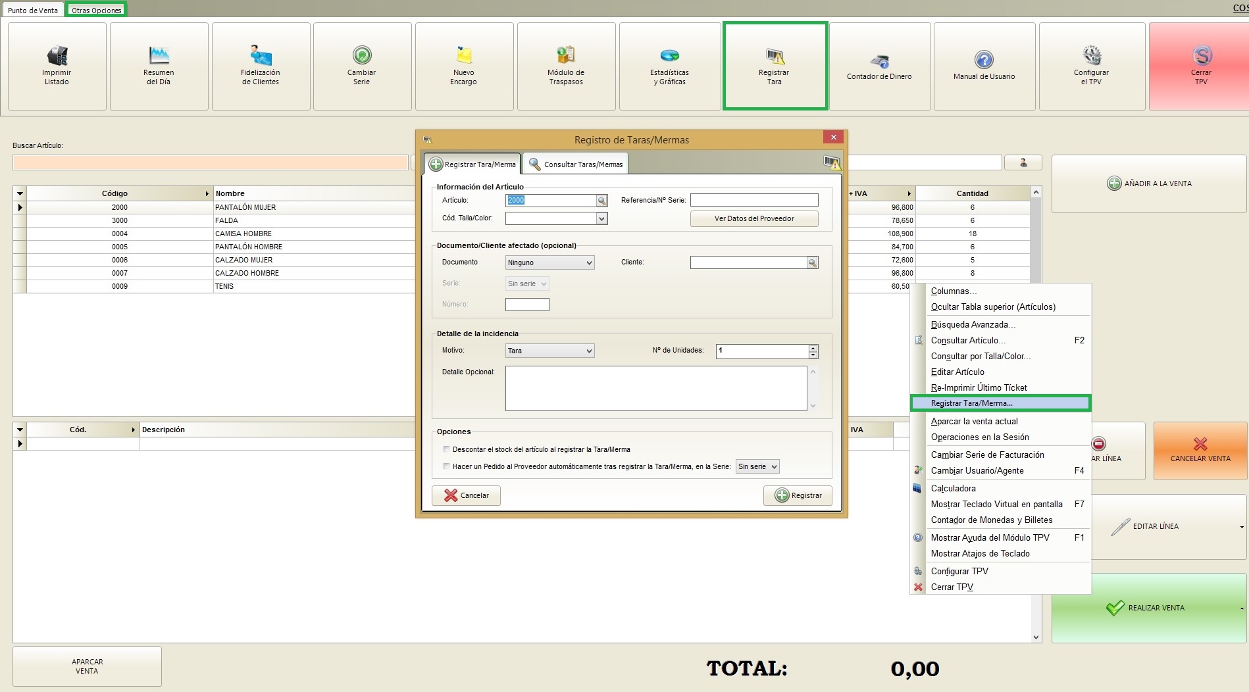This screenshot has height=692, width=1249.
Task: Close Registro de Taras/Mermas dialog
Action: (833, 137)
